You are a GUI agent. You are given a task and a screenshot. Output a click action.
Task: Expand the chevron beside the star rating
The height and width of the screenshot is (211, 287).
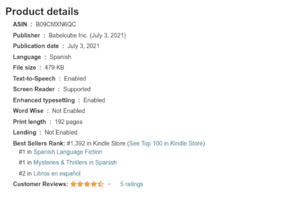[x=109, y=184]
